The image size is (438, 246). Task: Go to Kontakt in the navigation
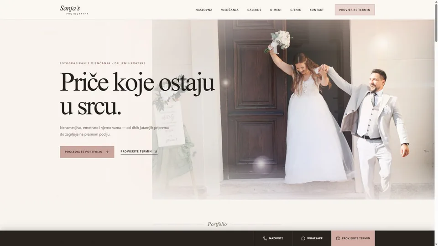(x=317, y=10)
